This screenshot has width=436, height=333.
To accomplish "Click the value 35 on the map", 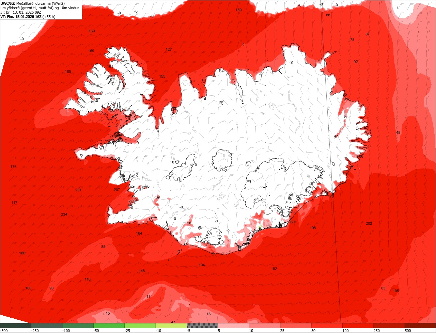I will click(x=158, y=198).
